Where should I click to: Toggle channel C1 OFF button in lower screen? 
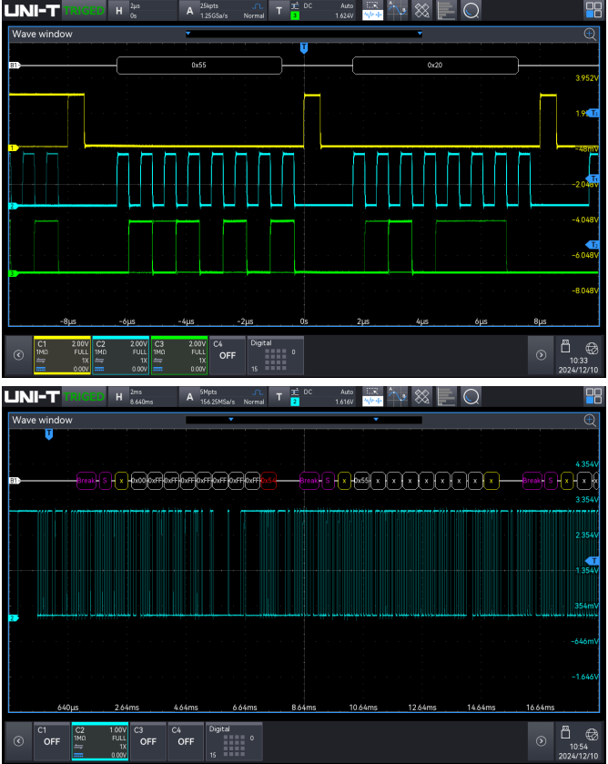coord(52,740)
